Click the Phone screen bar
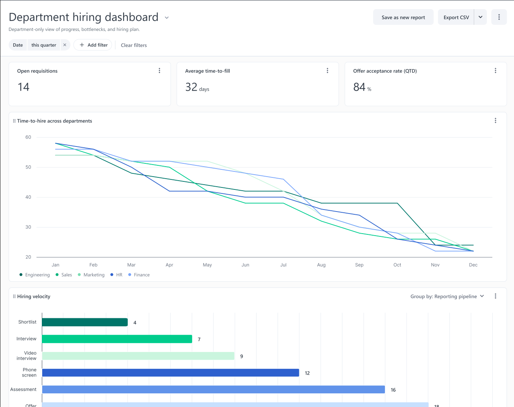This screenshot has height=407, width=514. (171, 373)
